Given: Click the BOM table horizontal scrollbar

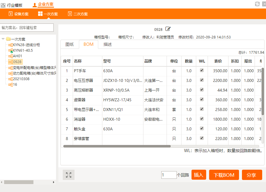Looking at the screenshot, I should [x=117, y=146].
